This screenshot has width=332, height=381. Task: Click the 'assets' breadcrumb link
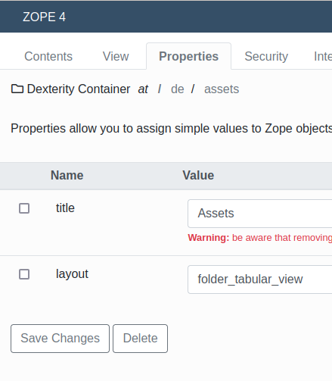pyautogui.click(x=222, y=89)
